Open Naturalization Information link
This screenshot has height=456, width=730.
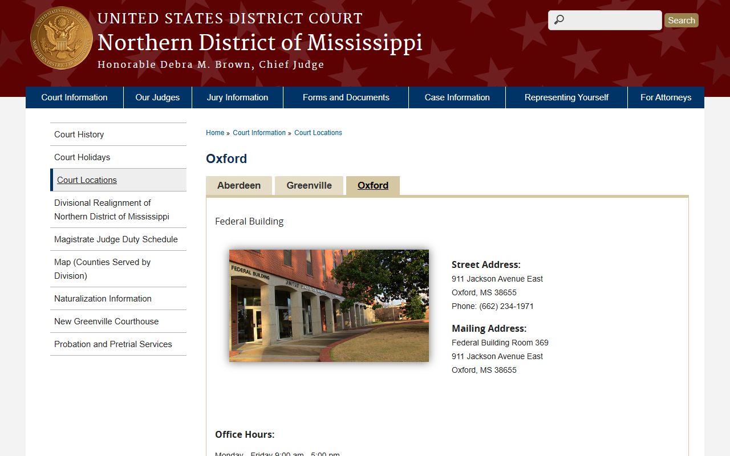(118, 299)
